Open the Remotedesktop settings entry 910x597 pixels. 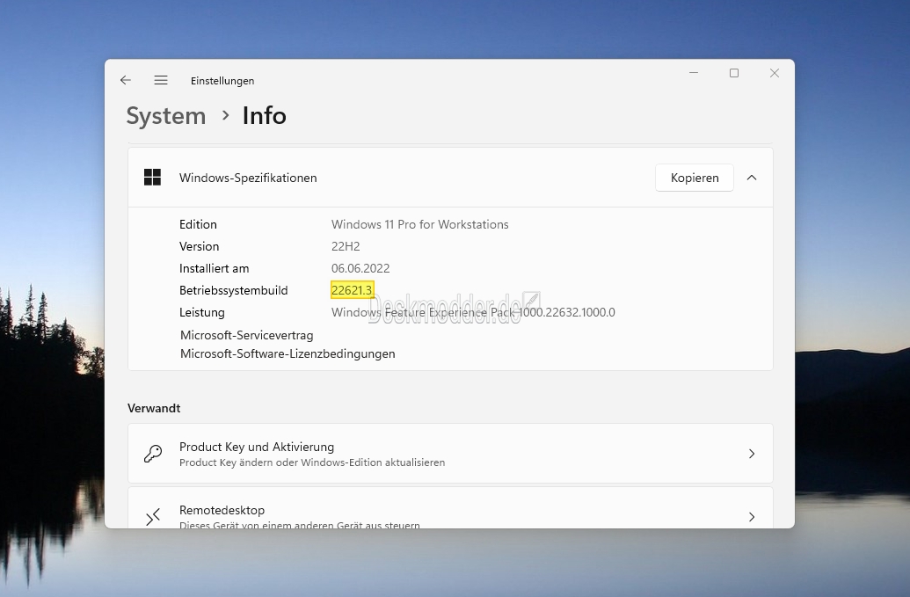pyautogui.click(x=450, y=508)
